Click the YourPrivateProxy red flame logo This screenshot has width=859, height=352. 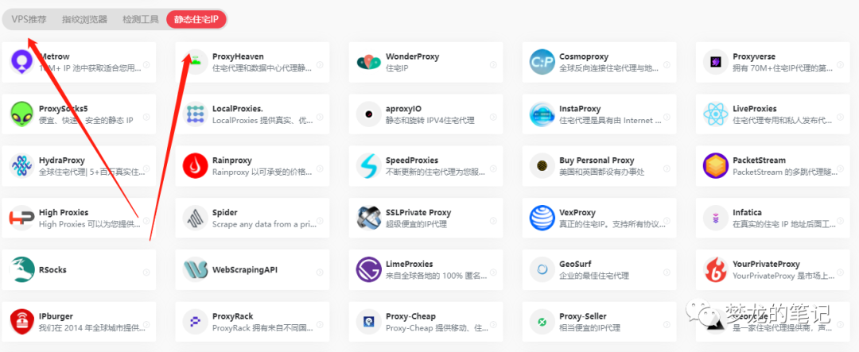point(716,269)
